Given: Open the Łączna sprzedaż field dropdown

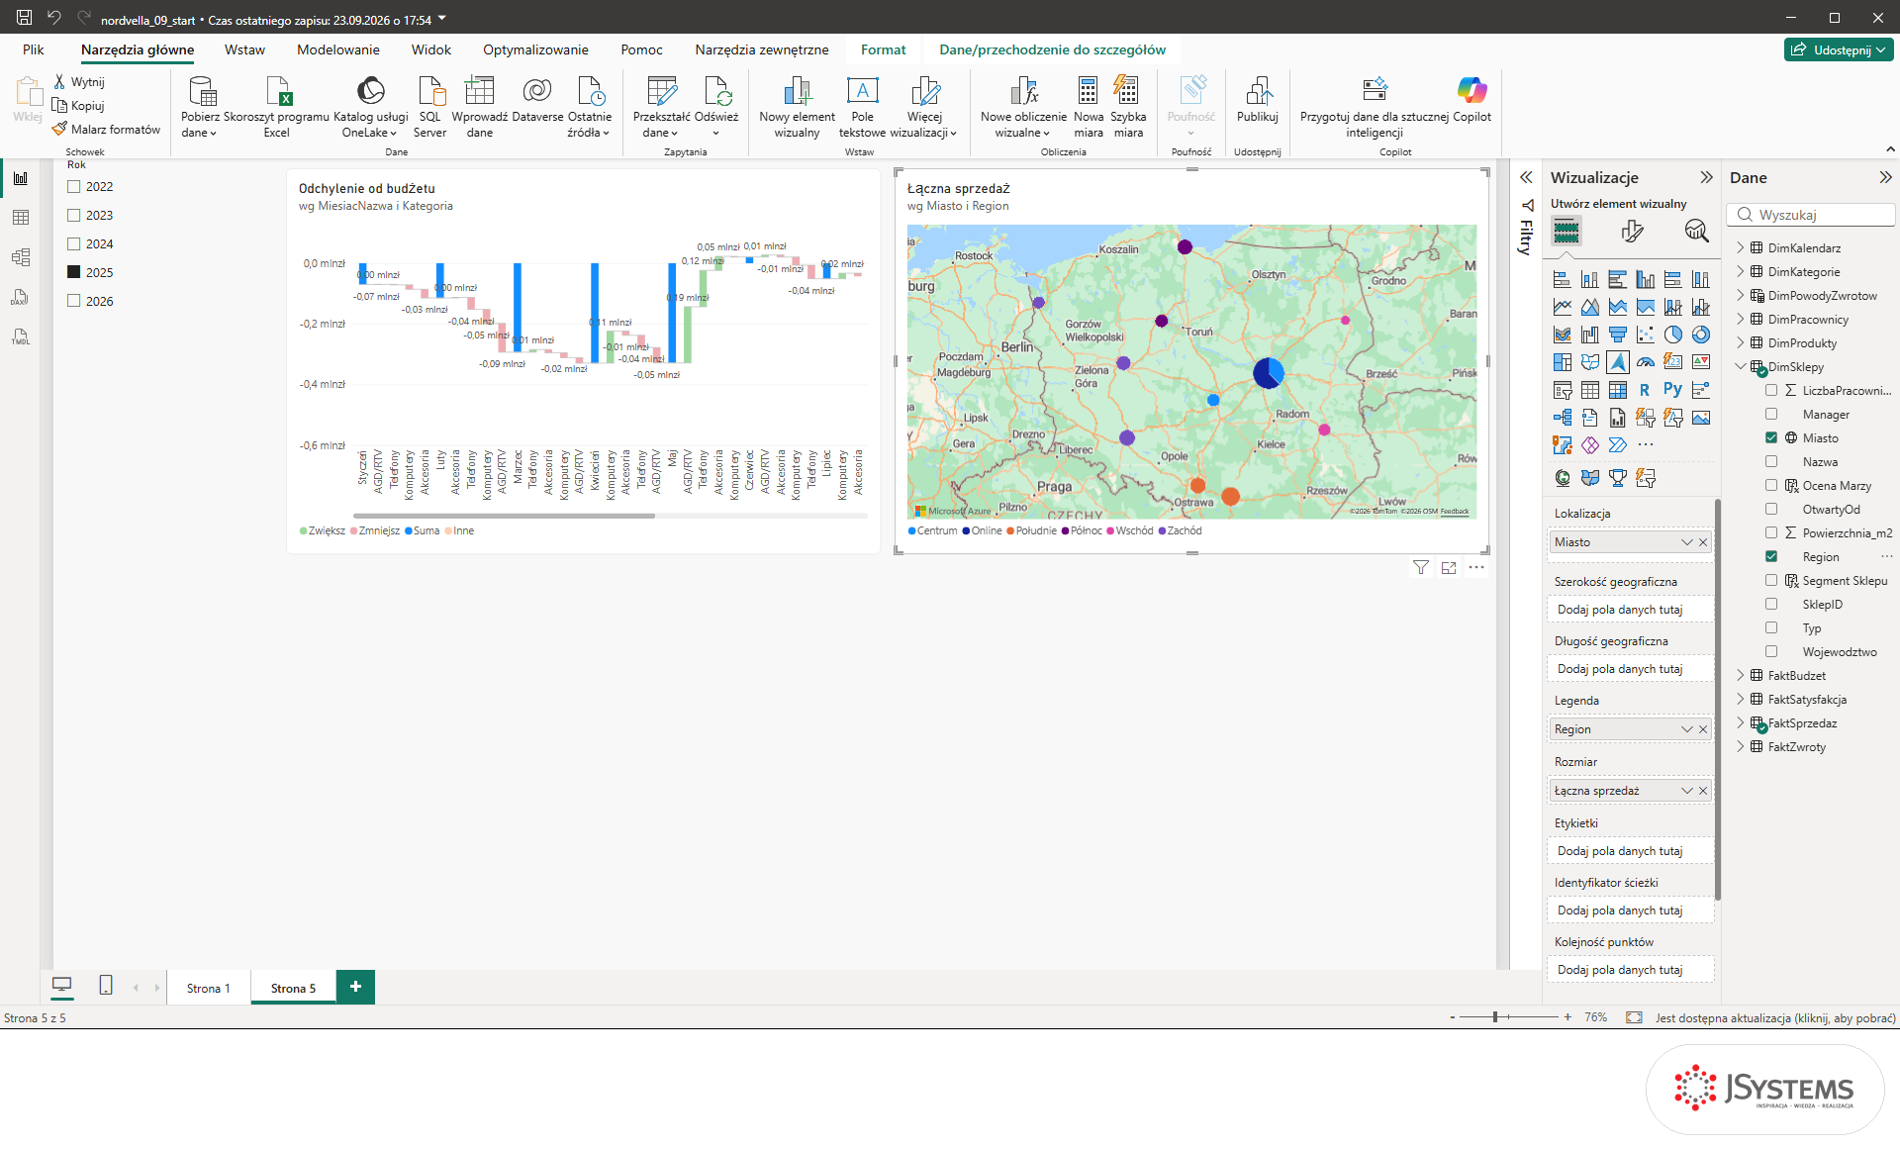Looking at the screenshot, I should tap(1687, 791).
